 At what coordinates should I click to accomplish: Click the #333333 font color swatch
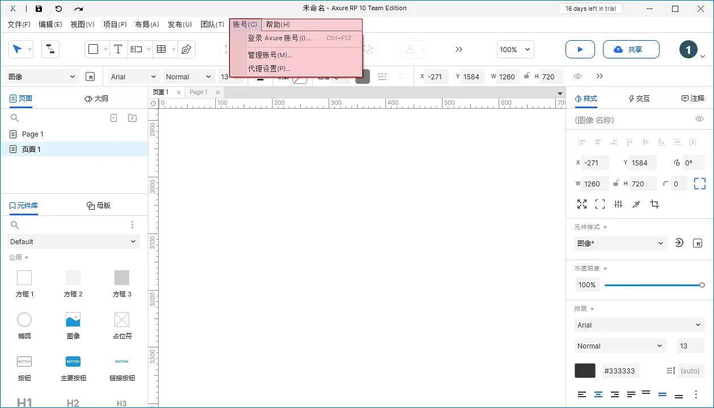tap(585, 371)
